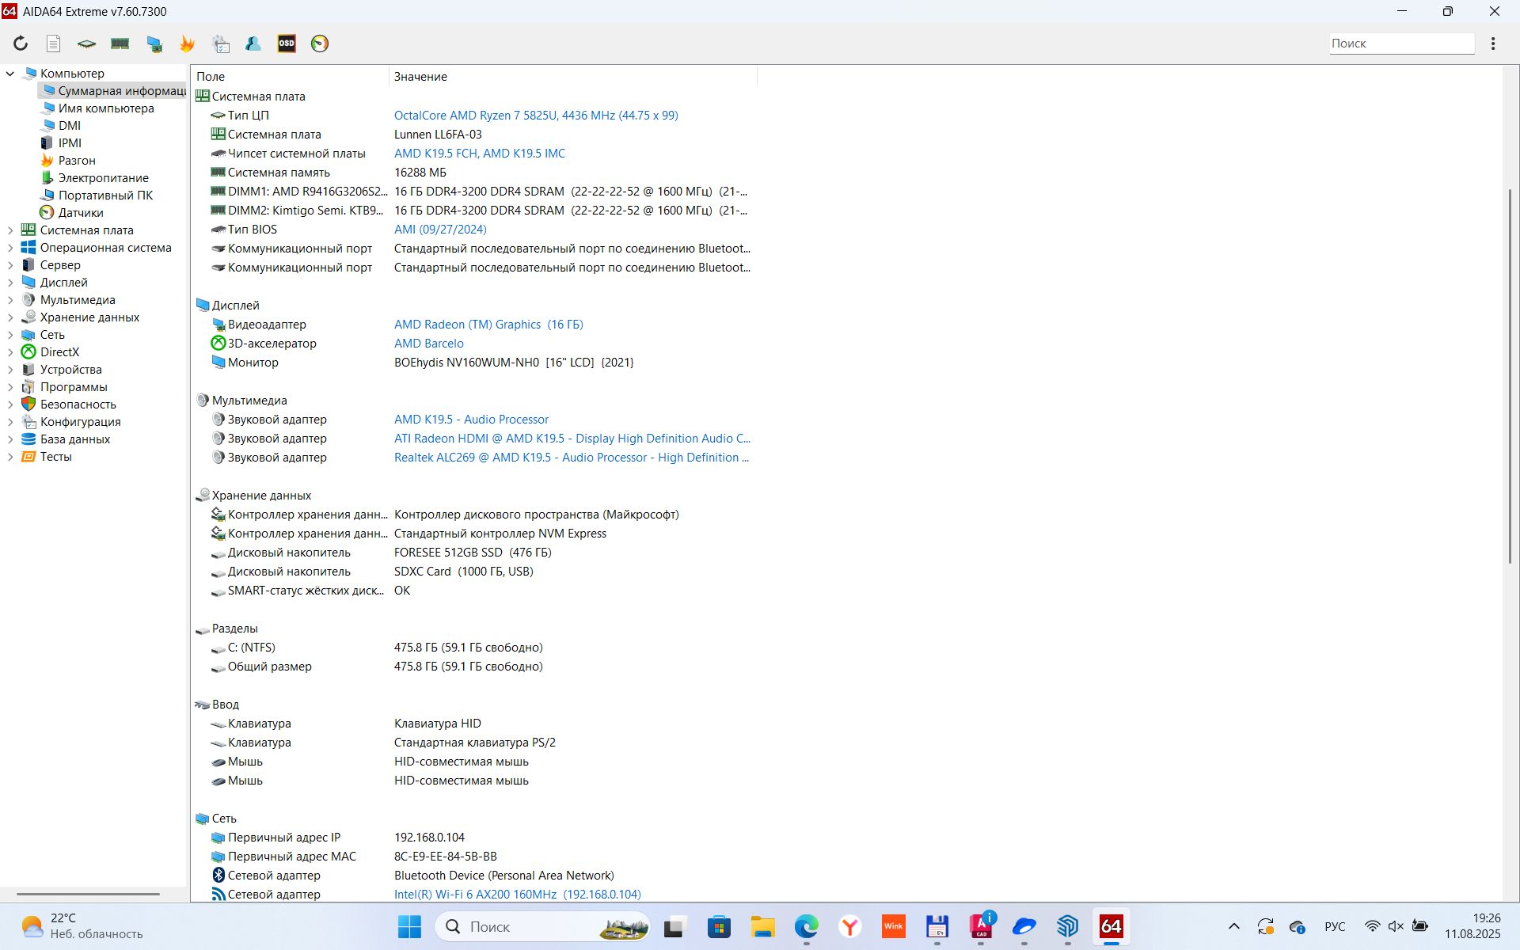Screen dimensions: 1520x950
Task: Open the AMI (09/27/2024) BIOS link
Action: 440,230
